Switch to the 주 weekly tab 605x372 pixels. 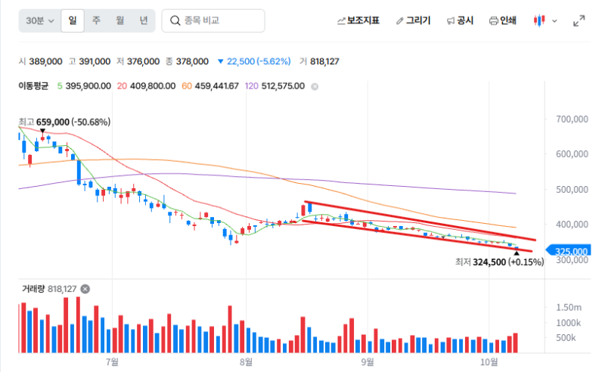pos(96,20)
